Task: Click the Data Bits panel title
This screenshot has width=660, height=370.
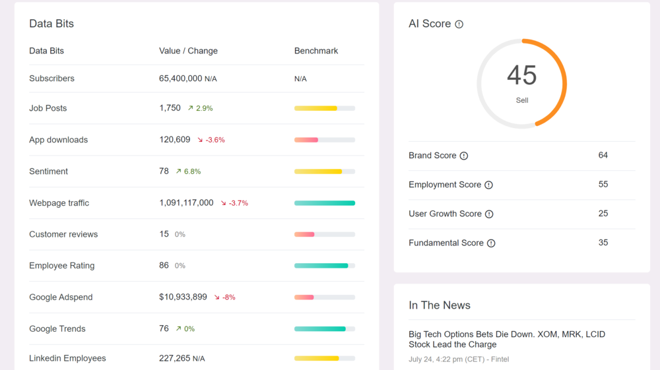Action: pyautogui.click(x=51, y=24)
